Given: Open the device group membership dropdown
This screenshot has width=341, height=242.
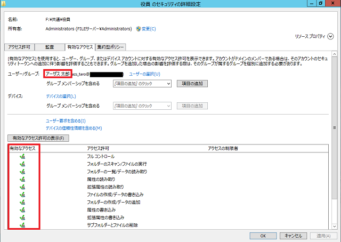Looking at the screenshot, I should click(142, 106).
